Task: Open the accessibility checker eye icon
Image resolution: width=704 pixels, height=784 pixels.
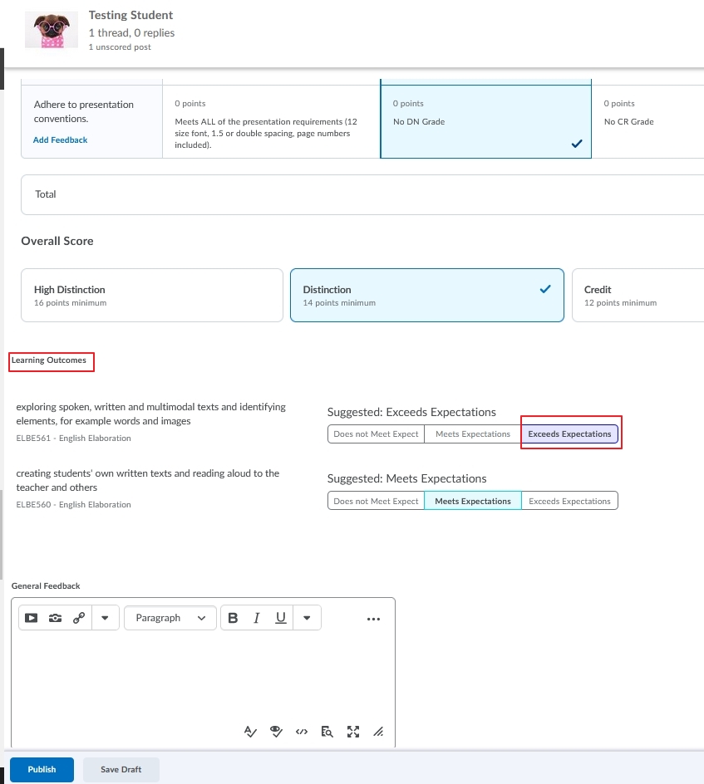Action: [x=276, y=732]
